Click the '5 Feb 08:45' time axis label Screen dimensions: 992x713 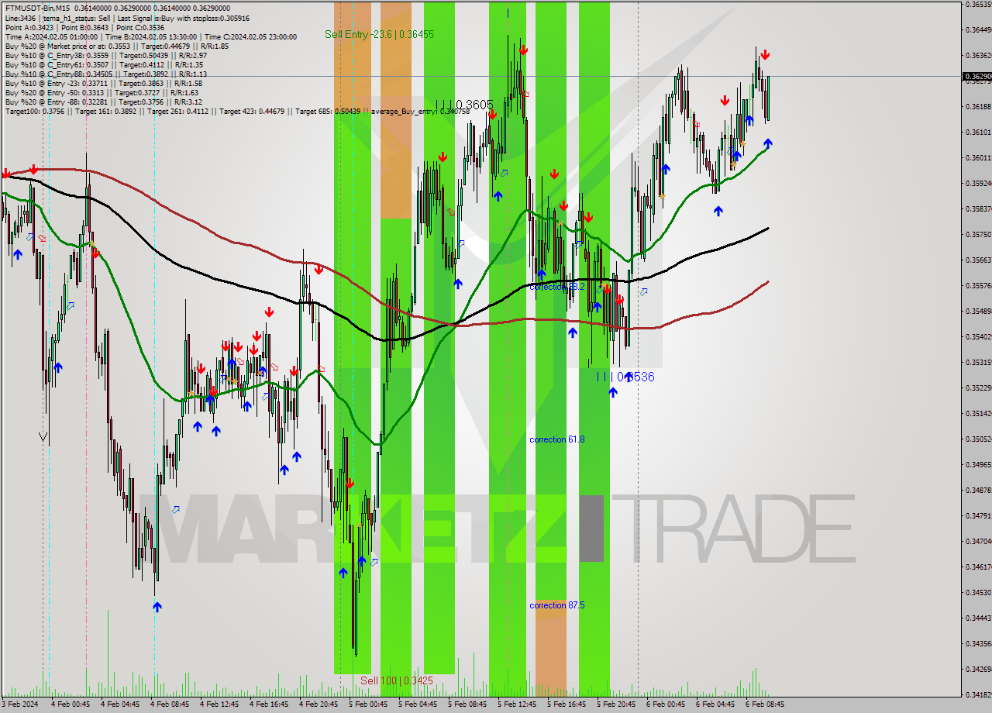[467, 704]
